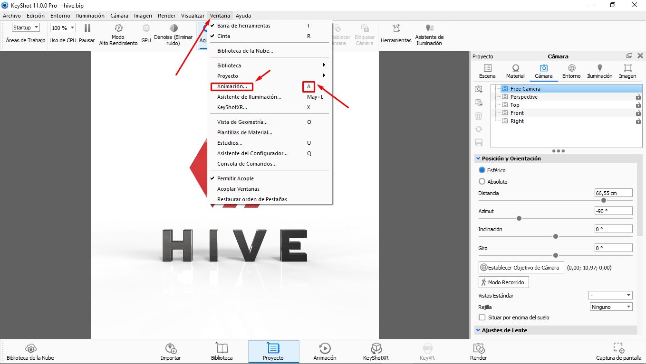Toggle lock on Perspective camera

click(x=638, y=97)
